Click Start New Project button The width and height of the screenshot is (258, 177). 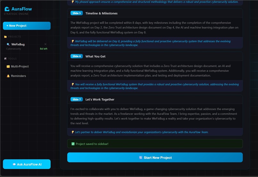tap(155, 157)
